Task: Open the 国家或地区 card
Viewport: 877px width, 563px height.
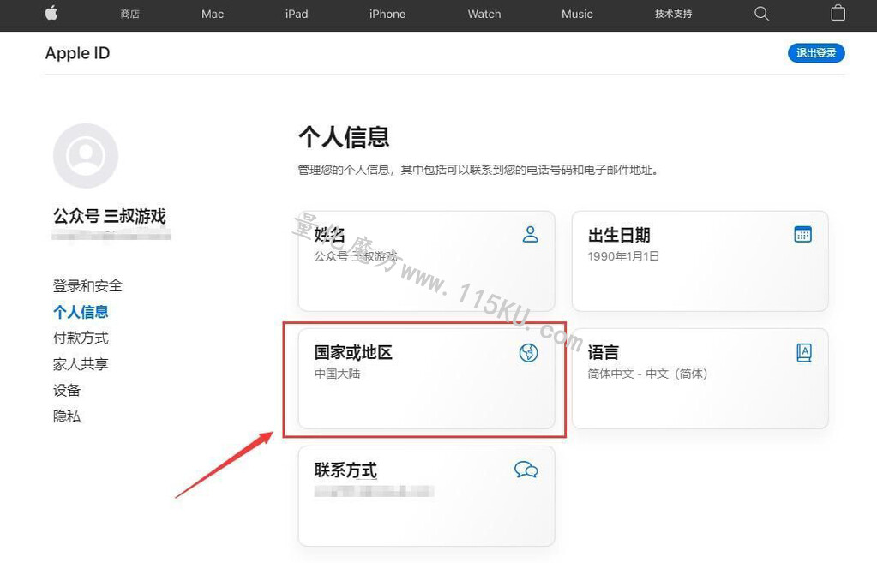Action: pos(427,379)
